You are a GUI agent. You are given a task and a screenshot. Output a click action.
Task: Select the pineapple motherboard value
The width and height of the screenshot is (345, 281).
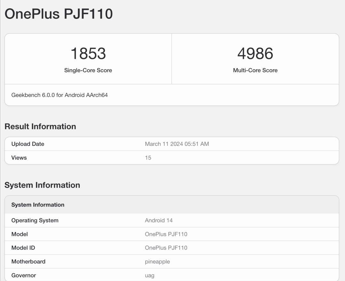pyautogui.click(x=157, y=261)
